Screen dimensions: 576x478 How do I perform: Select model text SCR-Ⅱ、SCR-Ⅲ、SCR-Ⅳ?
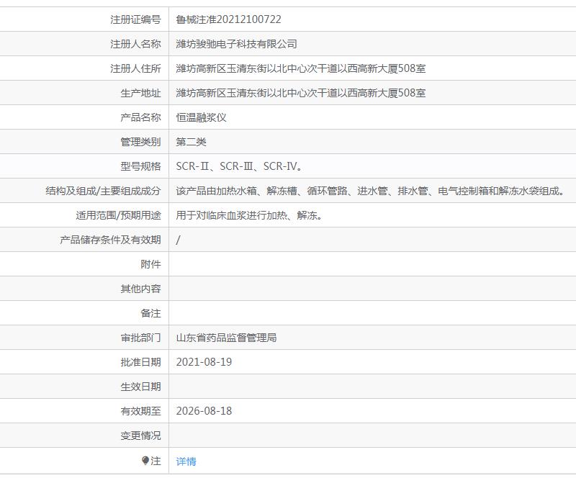coord(239,166)
